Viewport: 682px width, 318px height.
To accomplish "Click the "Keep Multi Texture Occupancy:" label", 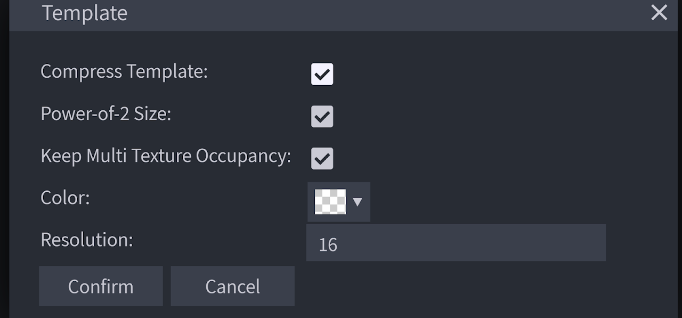I will [166, 156].
